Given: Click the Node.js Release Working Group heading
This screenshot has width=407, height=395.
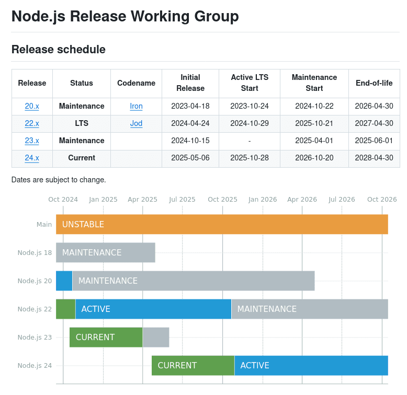Looking at the screenshot, I should pyautogui.click(x=125, y=16).
